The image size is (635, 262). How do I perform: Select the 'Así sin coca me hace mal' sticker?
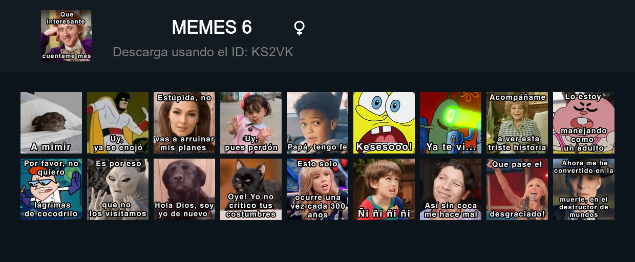click(451, 189)
